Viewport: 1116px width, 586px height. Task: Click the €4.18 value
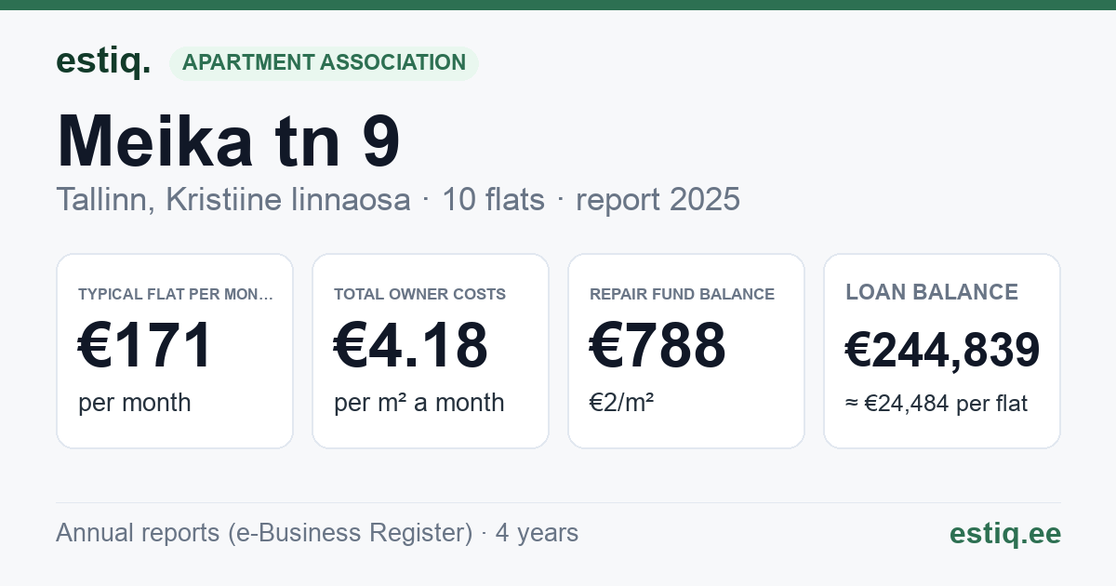coord(411,345)
